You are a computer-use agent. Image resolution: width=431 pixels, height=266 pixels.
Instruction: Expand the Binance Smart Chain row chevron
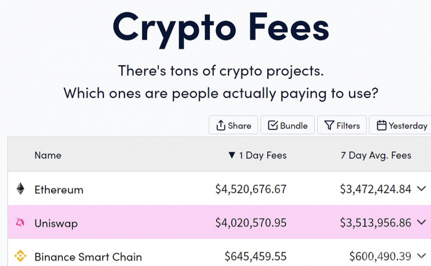(x=421, y=256)
